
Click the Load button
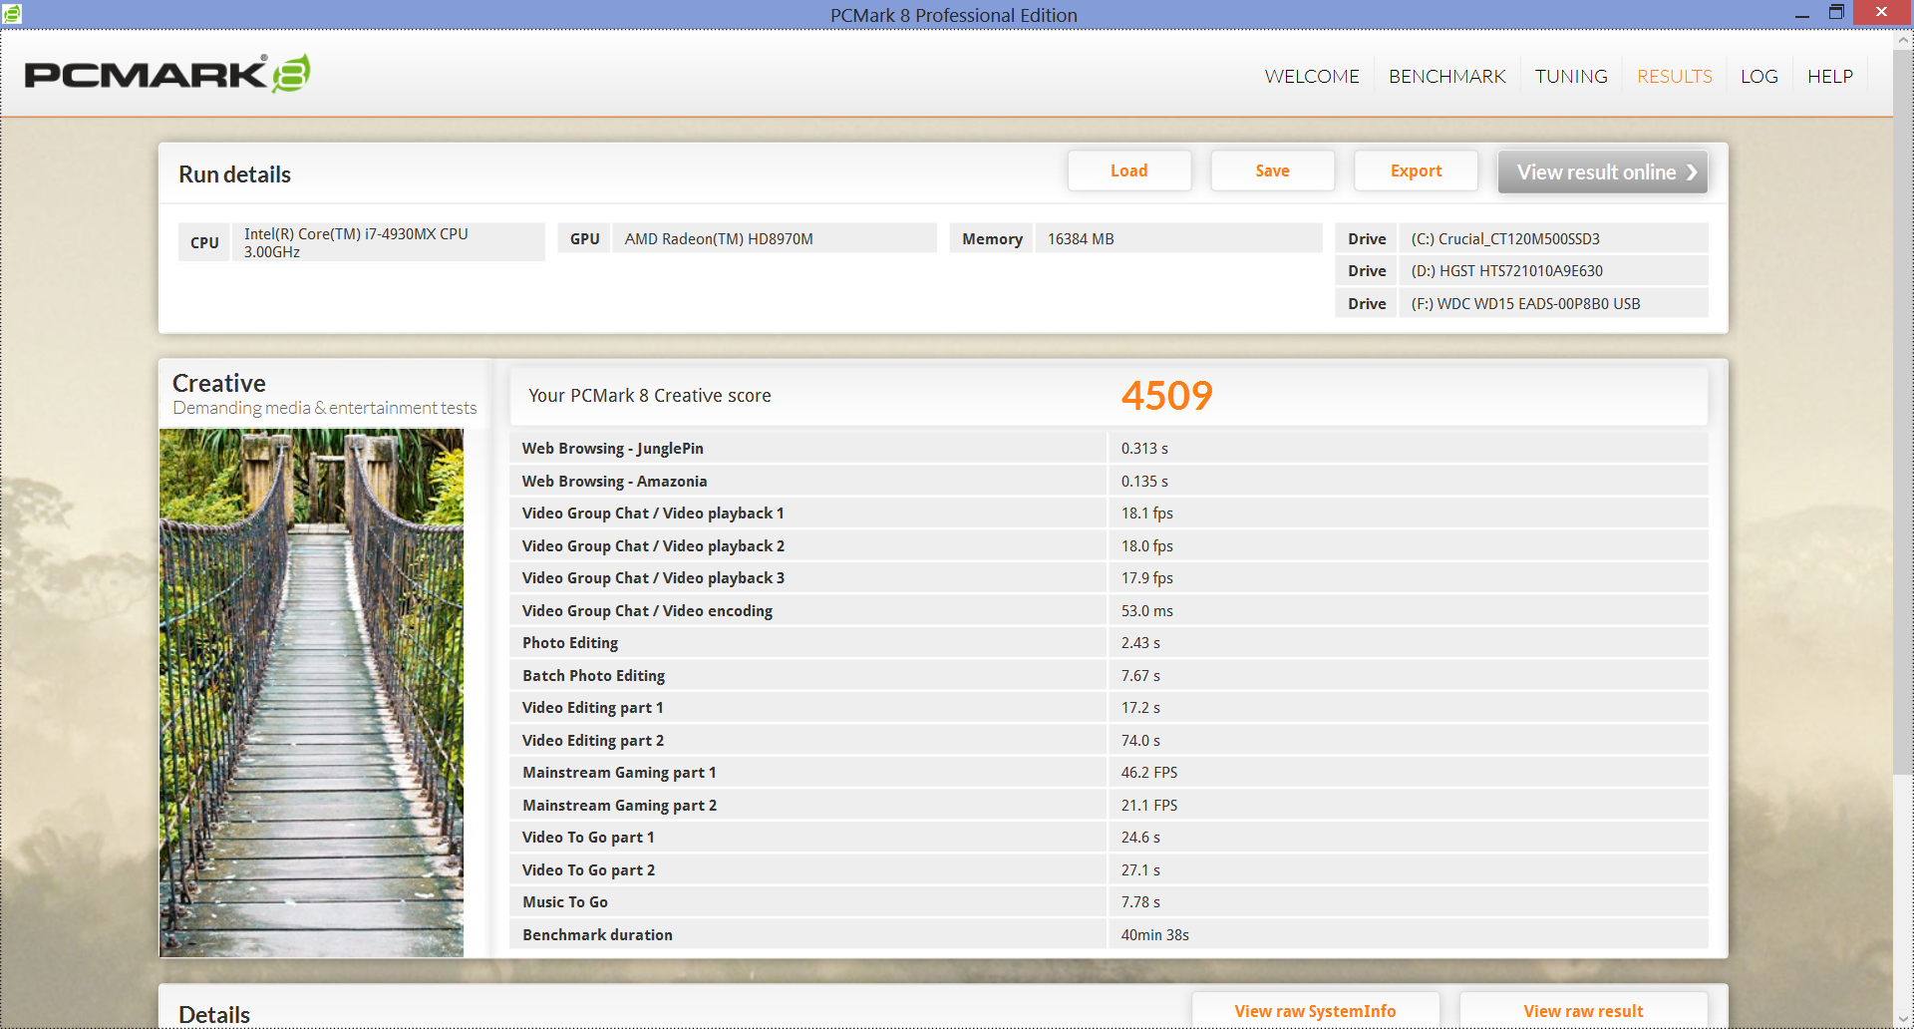coord(1129,171)
